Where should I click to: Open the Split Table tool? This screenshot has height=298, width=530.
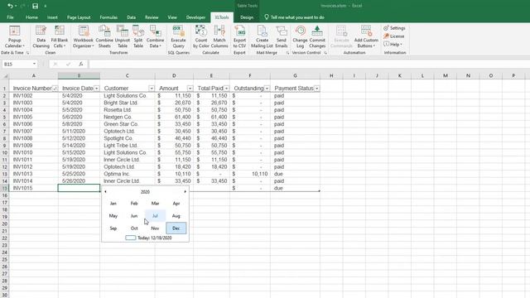138,36
